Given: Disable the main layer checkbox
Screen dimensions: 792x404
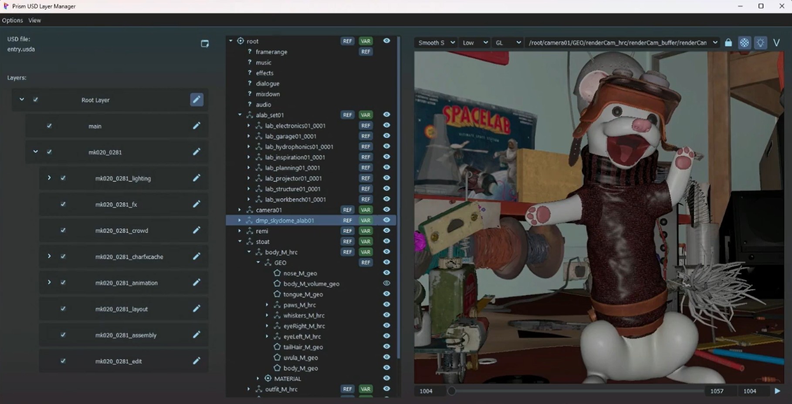Looking at the screenshot, I should (x=49, y=126).
